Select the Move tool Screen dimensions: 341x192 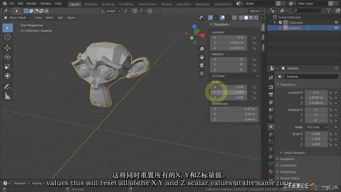tap(8, 48)
